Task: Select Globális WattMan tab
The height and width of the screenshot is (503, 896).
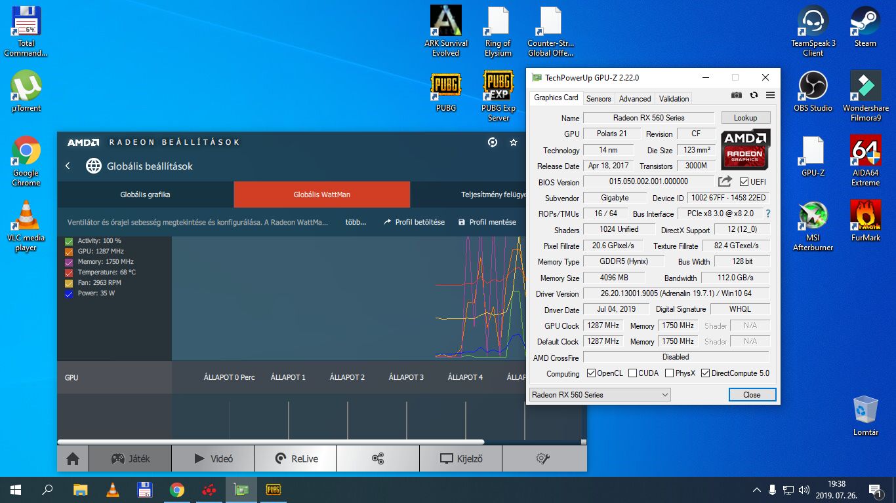Action: pos(322,195)
